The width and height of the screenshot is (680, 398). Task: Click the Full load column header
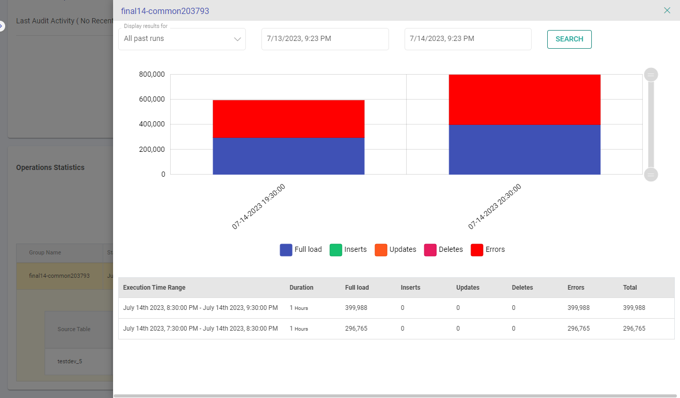(357, 288)
